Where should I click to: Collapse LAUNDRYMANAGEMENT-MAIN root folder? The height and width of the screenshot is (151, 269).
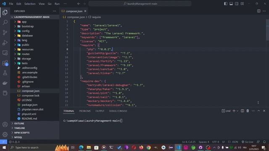32,17
